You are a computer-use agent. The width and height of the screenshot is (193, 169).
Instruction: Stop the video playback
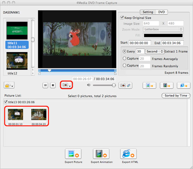[x=53, y=85]
